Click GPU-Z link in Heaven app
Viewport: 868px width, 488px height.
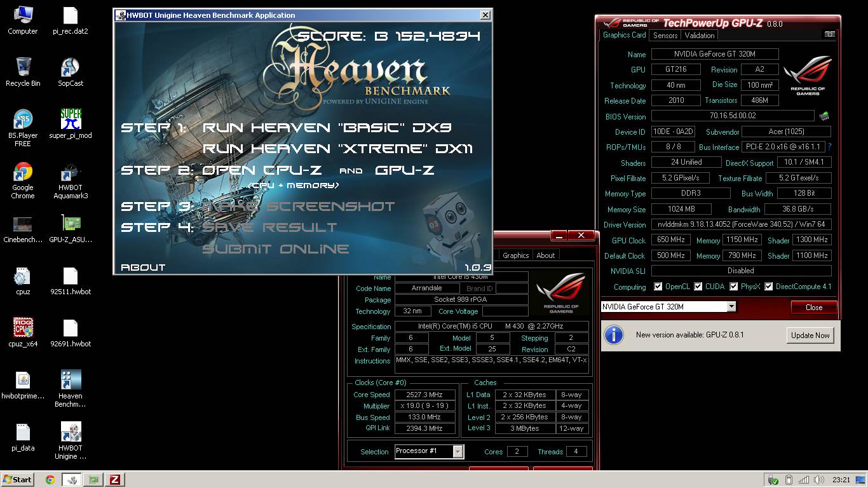tap(405, 170)
